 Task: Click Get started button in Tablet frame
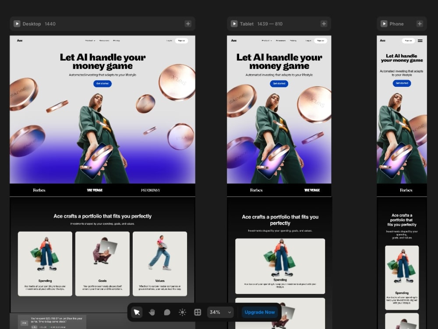pyautogui.click(x=279, y=84)
